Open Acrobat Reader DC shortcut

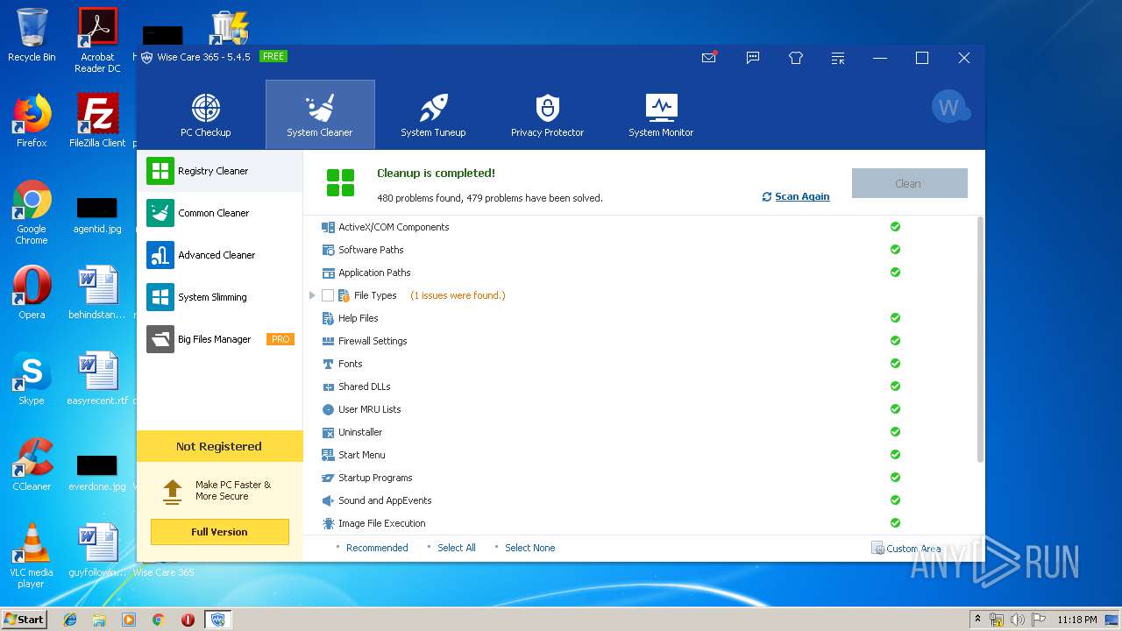(97, 40)
